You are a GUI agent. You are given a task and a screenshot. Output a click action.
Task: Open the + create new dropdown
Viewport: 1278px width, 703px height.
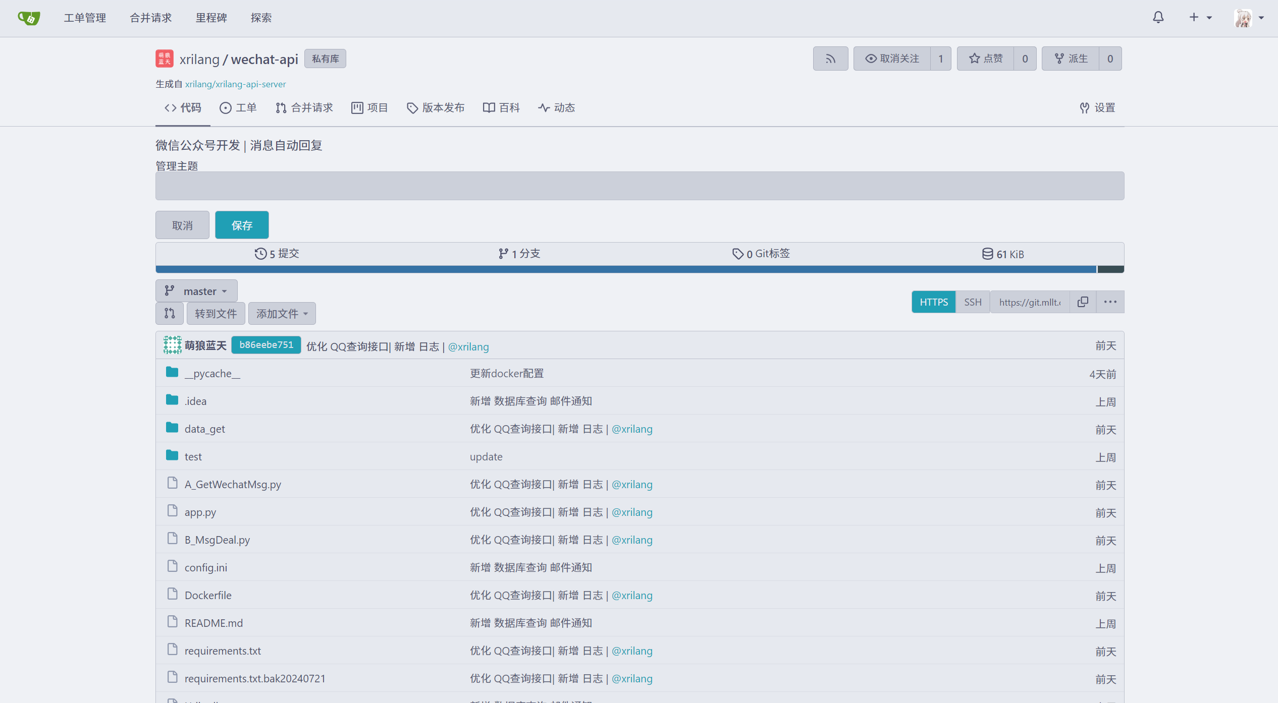click(1199, 17)
